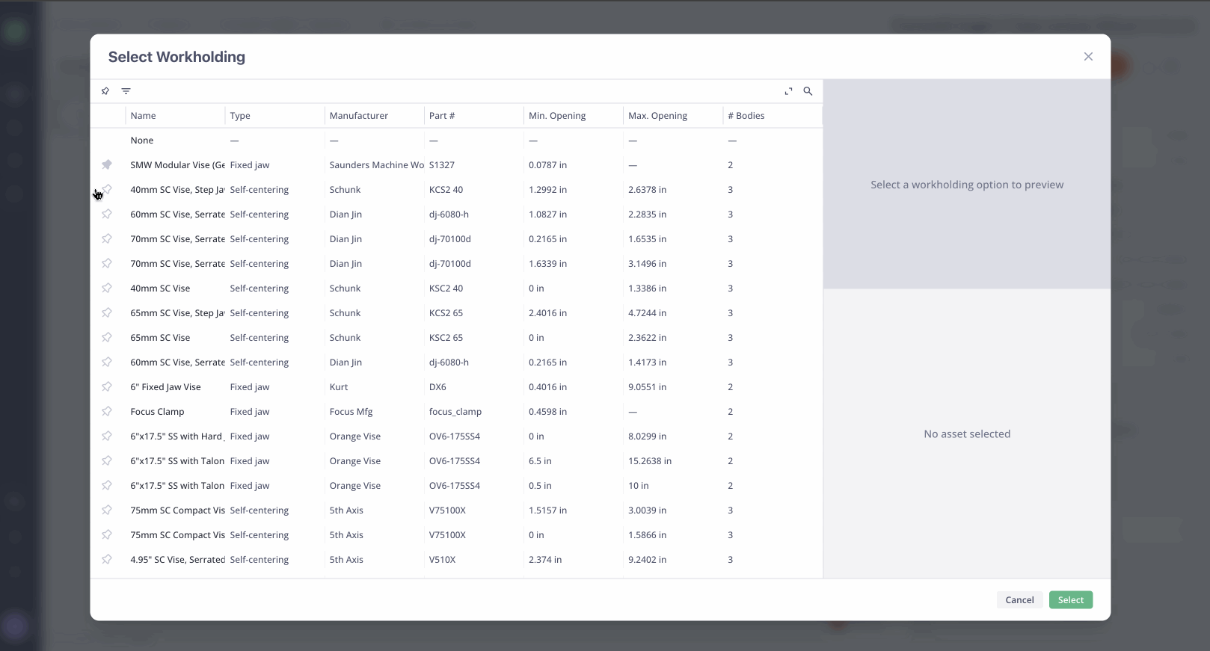The height and width of the screenshot is (651, 1210).
Task: Pin the Focus Clamp row
Action: 107,412
